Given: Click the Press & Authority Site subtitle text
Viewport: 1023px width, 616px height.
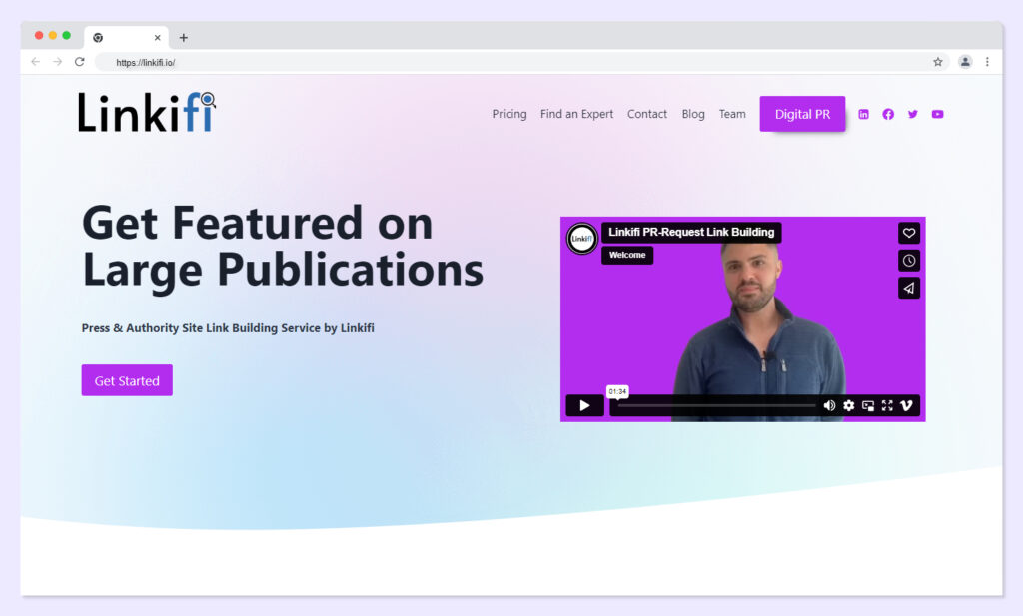Looking at the screenshot, I should pos(228,327).
